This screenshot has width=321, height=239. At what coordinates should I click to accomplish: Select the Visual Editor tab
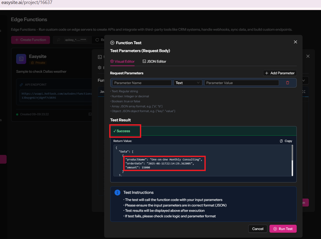pyautogui.click(x=122, y=61)
